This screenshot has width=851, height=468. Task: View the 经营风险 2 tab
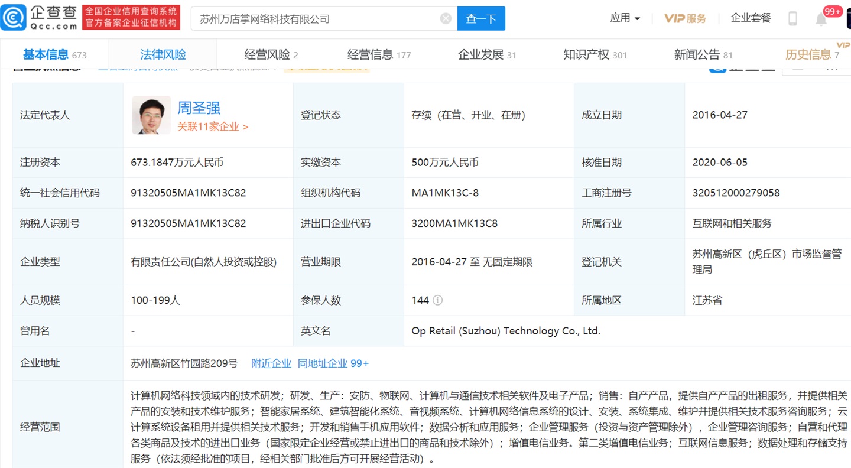click(271, 54)
